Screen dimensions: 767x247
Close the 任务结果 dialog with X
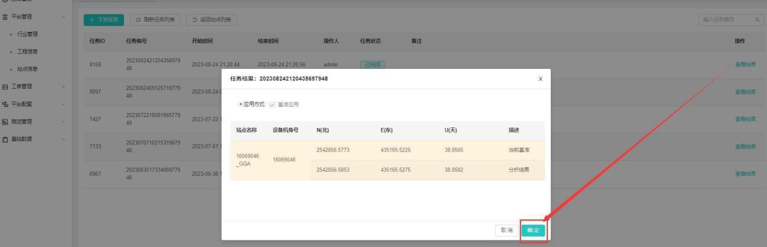(x=540, y=79)
